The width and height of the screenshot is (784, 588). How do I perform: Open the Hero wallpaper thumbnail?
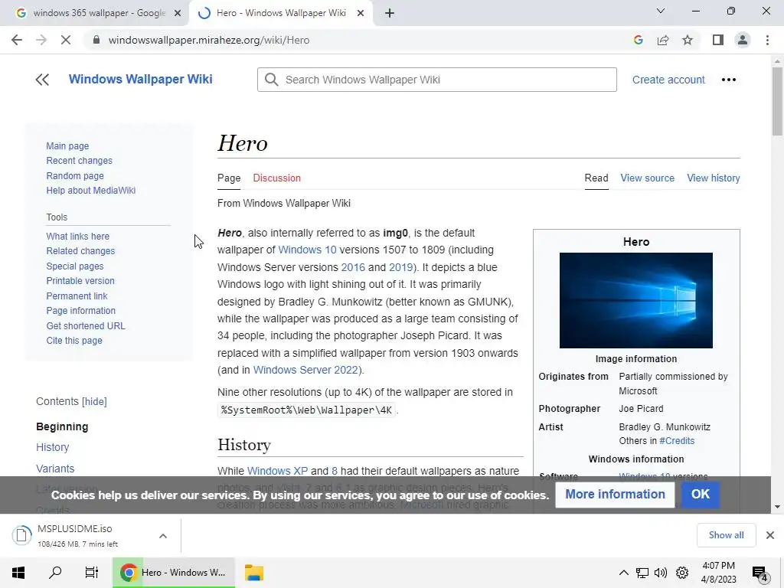tap(636, 300)
